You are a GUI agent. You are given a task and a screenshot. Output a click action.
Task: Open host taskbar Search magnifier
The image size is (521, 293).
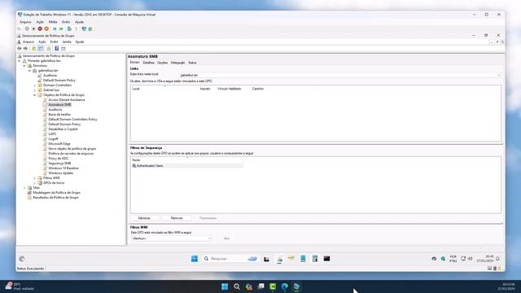point(237,286)
